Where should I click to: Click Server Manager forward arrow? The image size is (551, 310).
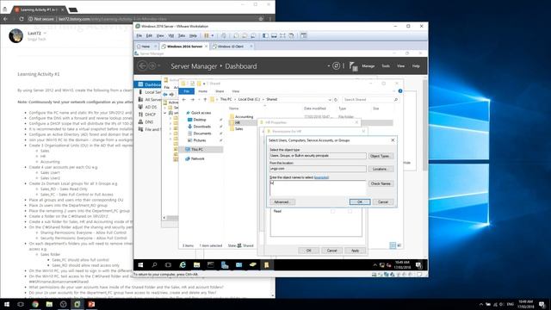pyautogui.click(x=152, y=65)
